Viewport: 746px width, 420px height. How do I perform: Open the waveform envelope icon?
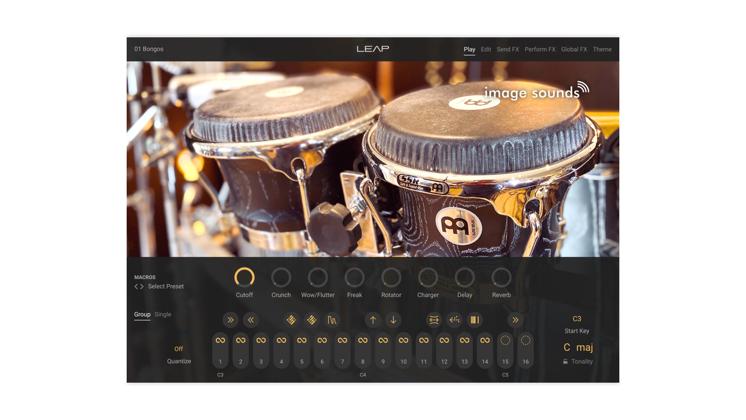(x=332, y=320)
